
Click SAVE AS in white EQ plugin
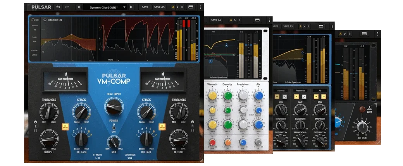point(216,20)
